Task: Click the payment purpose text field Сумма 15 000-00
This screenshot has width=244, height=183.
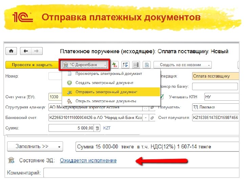Action: pos(157,147)
